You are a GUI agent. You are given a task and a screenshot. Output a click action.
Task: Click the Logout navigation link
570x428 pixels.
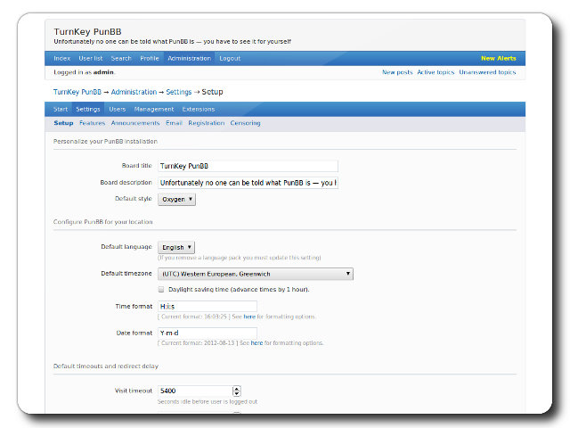[x=230, y=58]
